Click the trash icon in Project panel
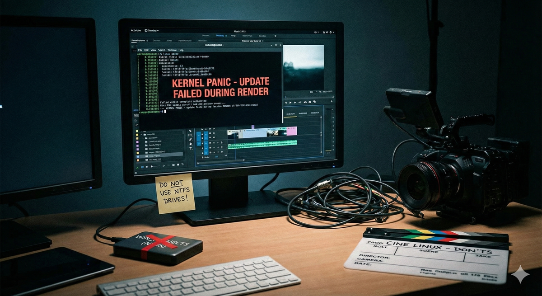 point(182,164)
